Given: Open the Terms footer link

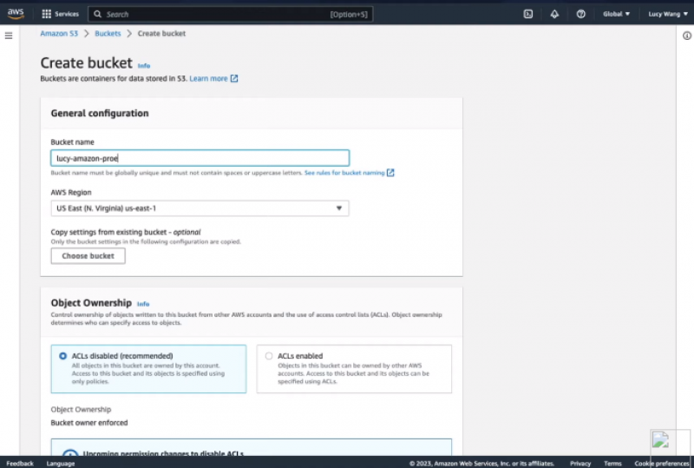Looking at the screenshot, I should 612,463.
